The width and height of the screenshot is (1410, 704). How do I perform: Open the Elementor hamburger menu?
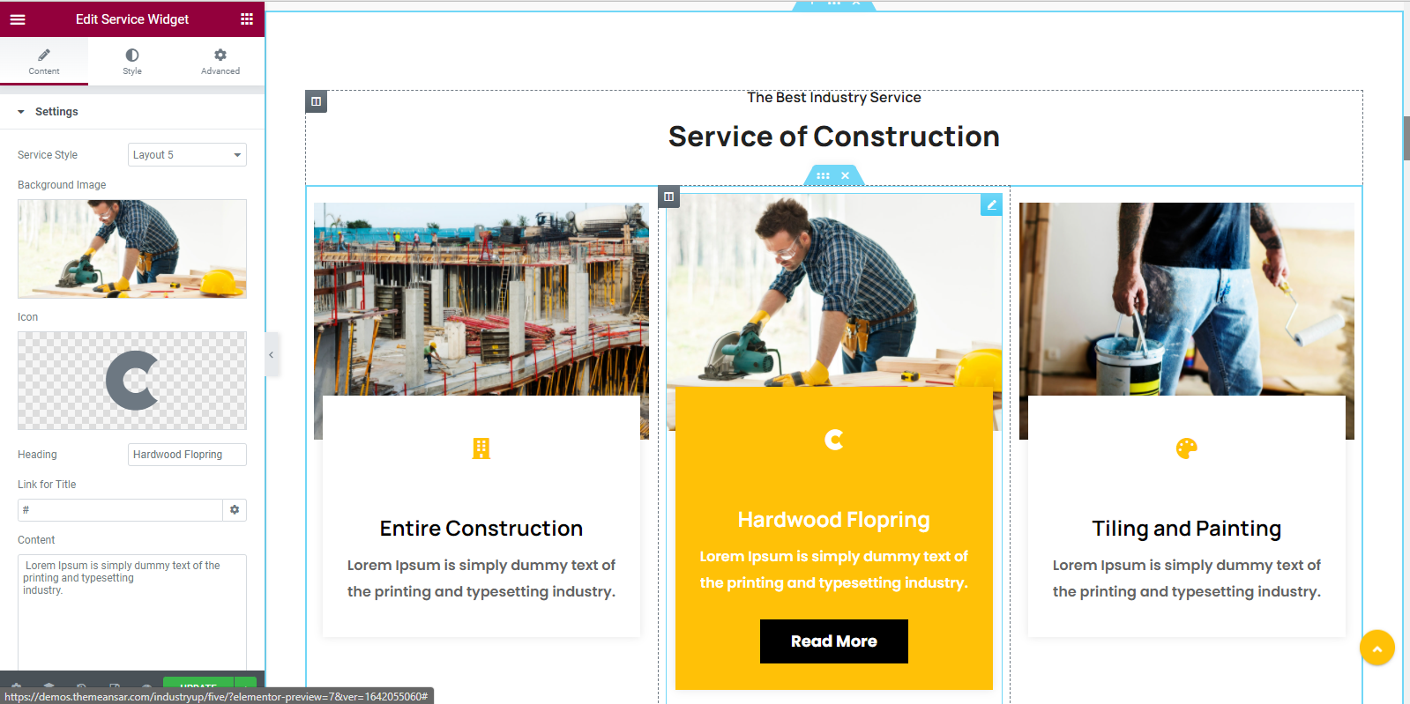click(18, 19)
